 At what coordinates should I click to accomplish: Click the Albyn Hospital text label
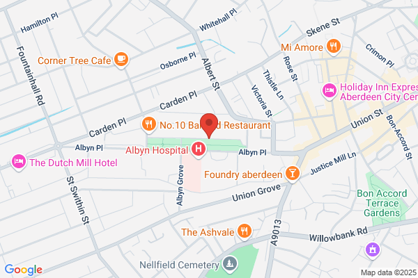coord(157,150)
